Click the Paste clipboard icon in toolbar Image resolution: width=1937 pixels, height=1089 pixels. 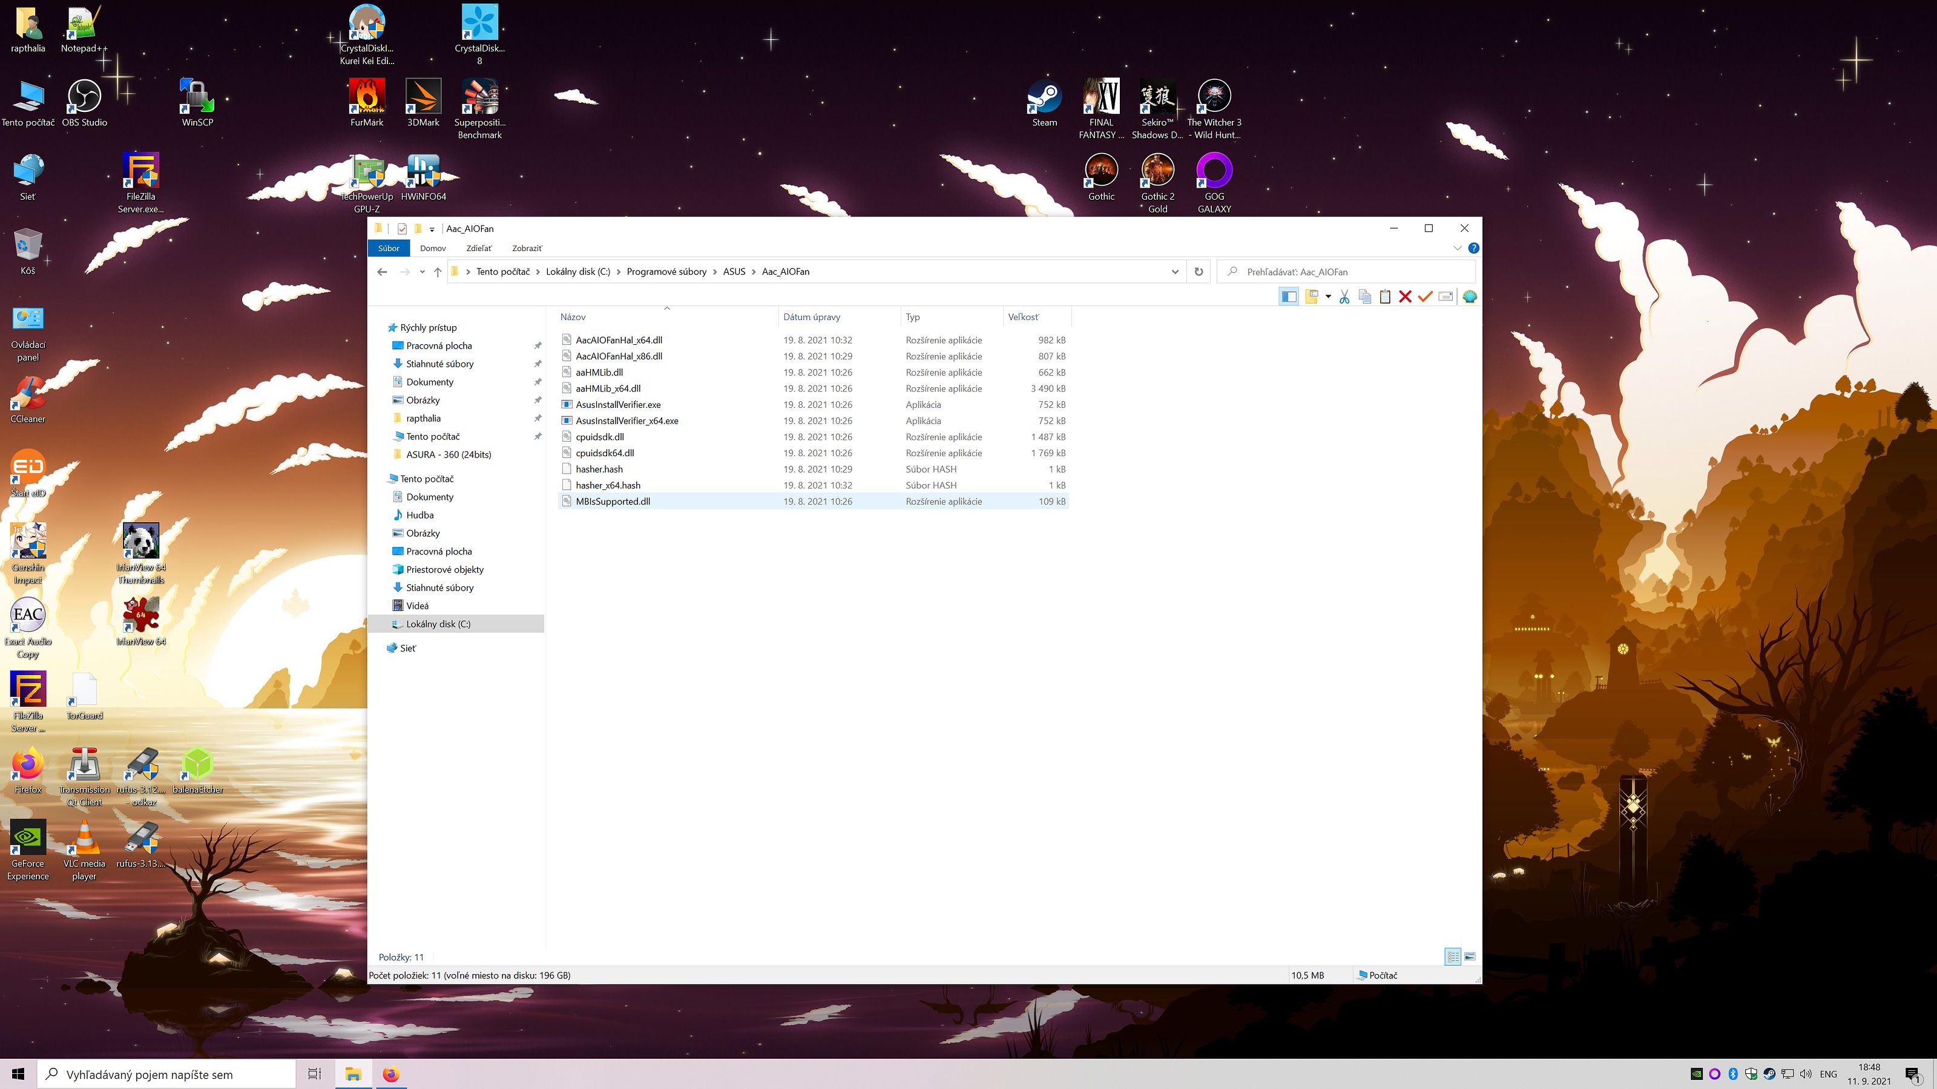(1385, 297)
